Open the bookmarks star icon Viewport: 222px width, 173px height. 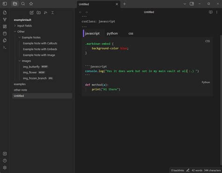tap(31, 4)
